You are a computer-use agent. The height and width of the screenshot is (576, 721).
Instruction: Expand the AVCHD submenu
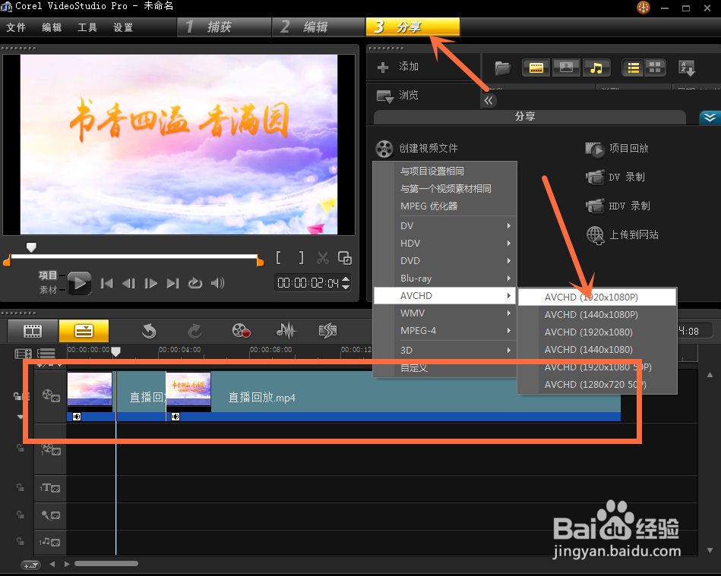coord(445,296)
